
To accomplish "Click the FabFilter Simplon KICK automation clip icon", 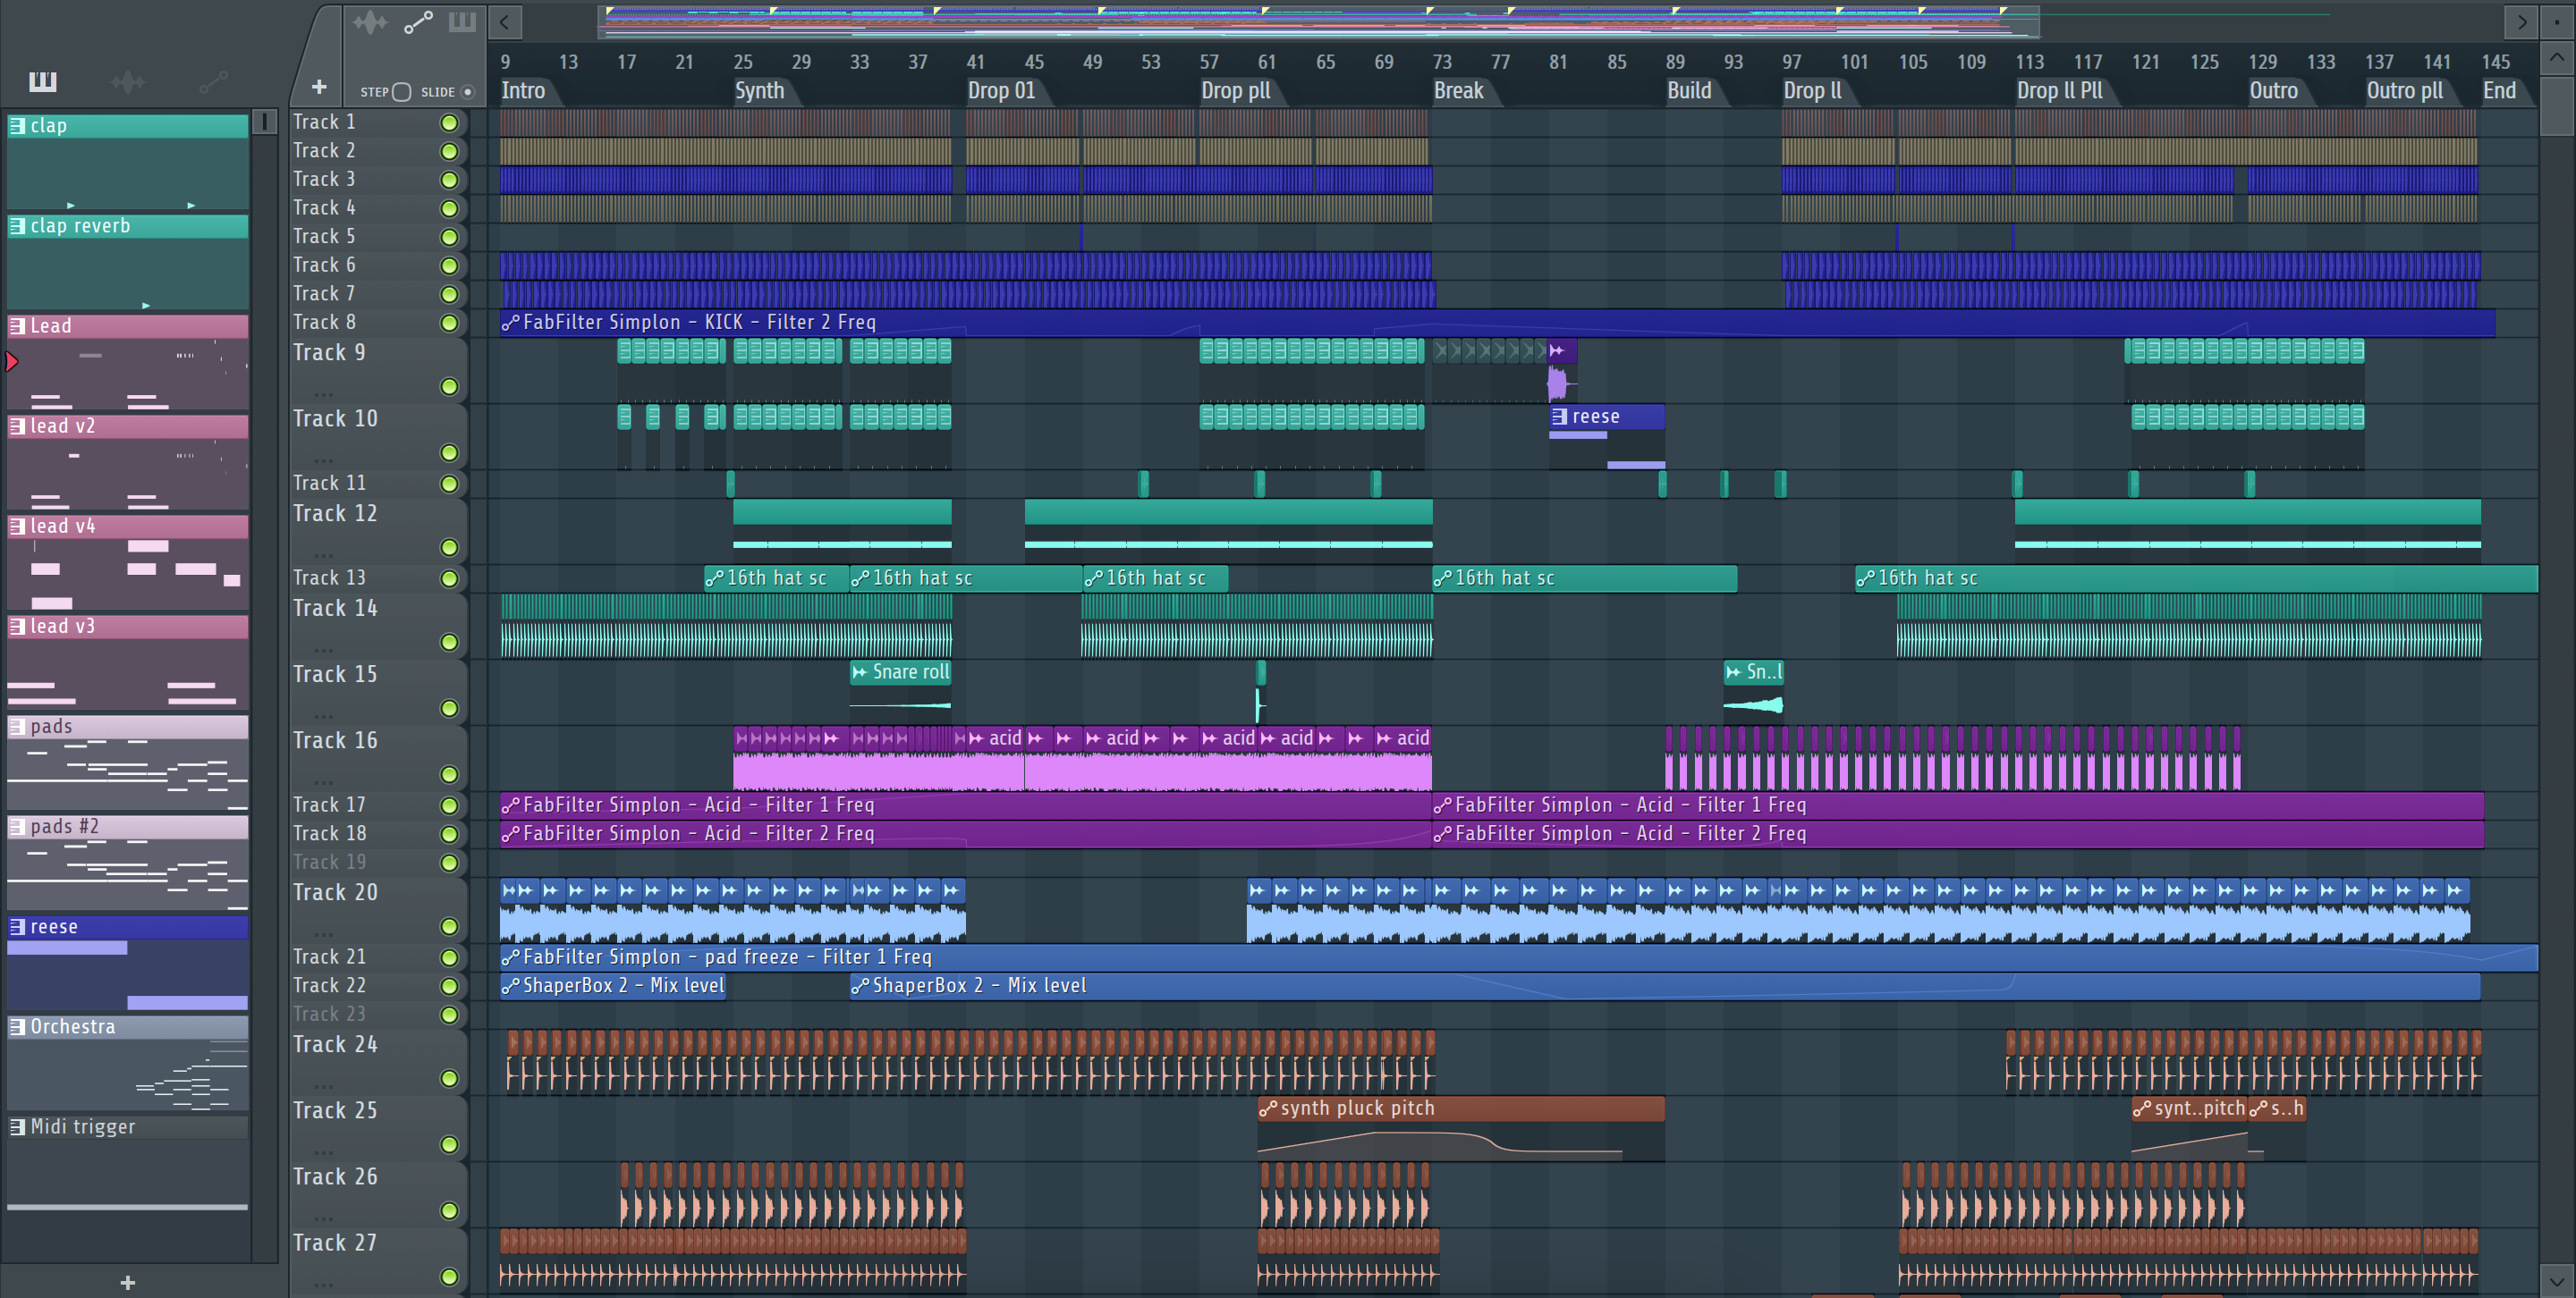I will click(510, 323).
